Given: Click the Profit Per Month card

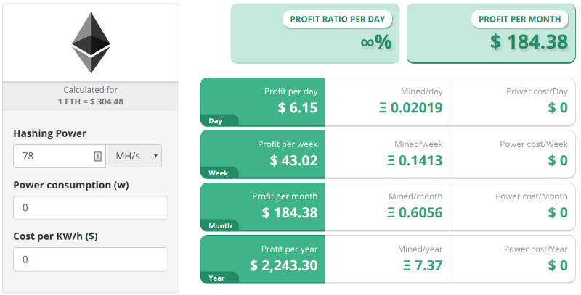Looking at the screenshot, I should [491, 33].
